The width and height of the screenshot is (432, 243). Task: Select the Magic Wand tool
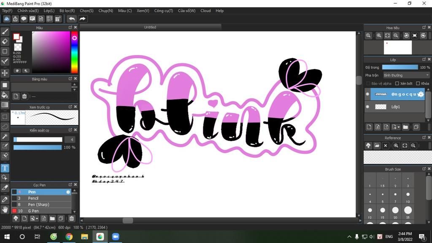[5, 136]
